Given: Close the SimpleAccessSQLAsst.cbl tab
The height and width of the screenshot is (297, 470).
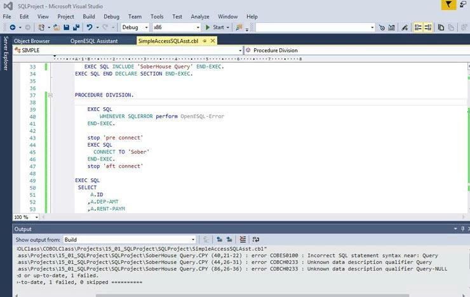Looking at the screenshot, I should click(x=213, y=41).
